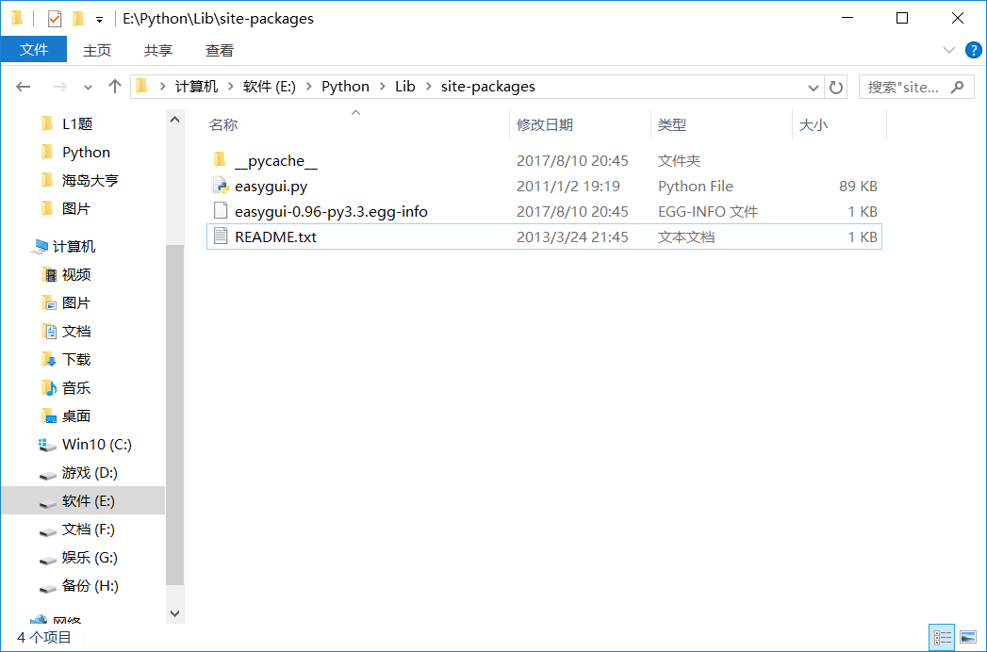Click the navigation pane scroll down arrow
Image resolution: width=987 pixels, height=652 pixels.
pos(174,613)
